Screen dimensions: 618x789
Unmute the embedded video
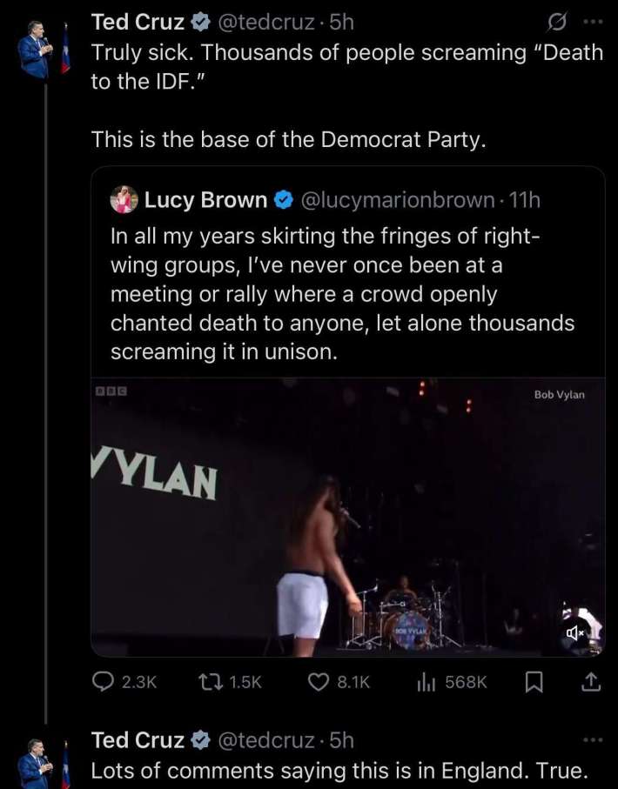(576, 633)
